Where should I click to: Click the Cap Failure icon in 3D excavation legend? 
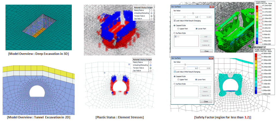(151, 19)
